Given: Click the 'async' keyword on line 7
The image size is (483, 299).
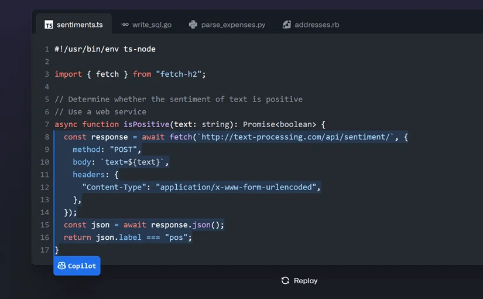Looking at the screenshot, I should coord(66,124).
